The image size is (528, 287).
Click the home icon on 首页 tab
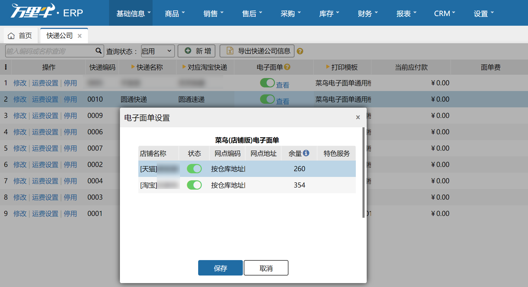11,36
